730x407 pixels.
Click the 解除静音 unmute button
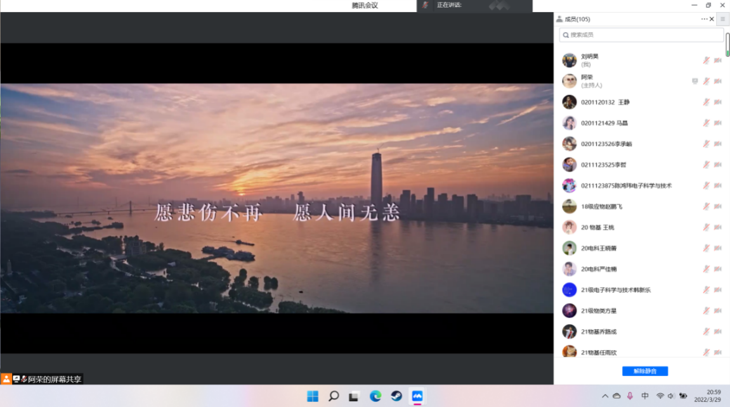point(644,372)
